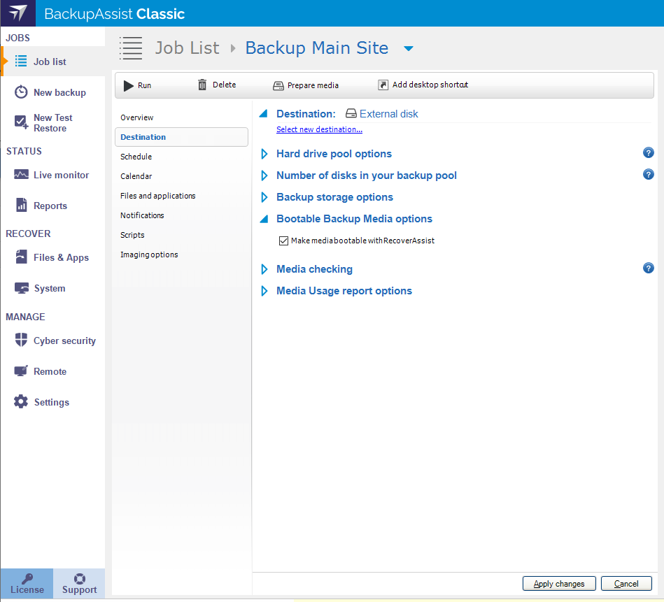Open the hamburger menu beside Job List
The height and width of the screenshot is (602, 664).
pos(131,48)
